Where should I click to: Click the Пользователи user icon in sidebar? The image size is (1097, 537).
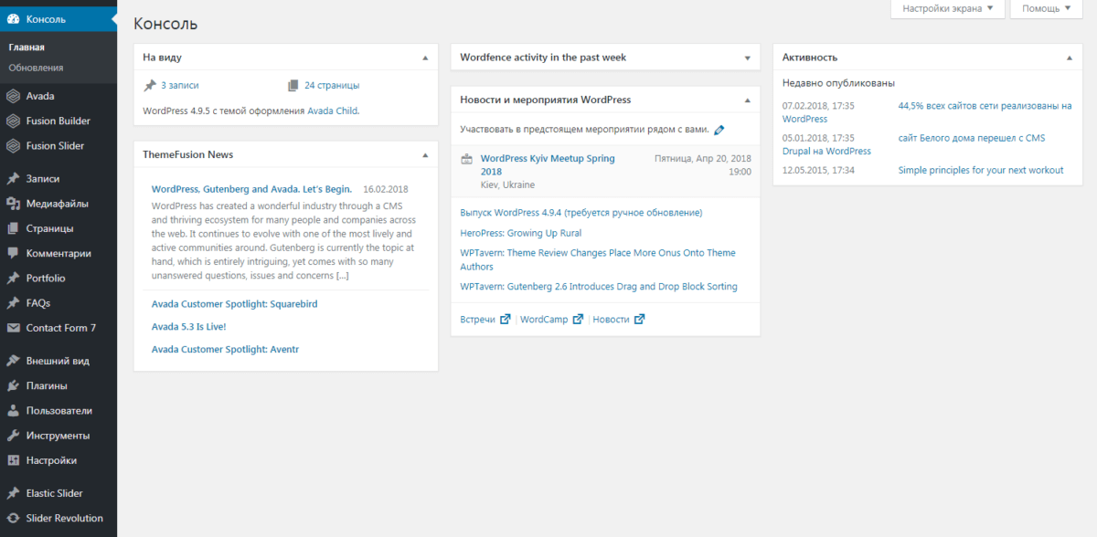pyautogui.click(x=13, y=411)
